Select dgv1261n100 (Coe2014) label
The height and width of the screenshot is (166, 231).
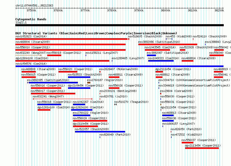pyautogui.click(x=54, y=107)
